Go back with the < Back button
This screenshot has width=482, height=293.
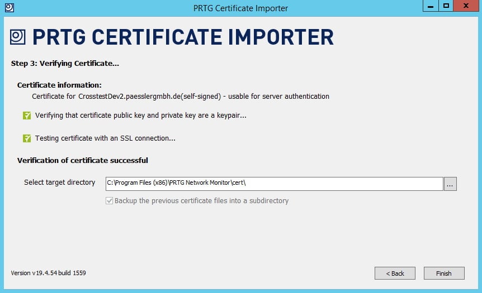395,273
